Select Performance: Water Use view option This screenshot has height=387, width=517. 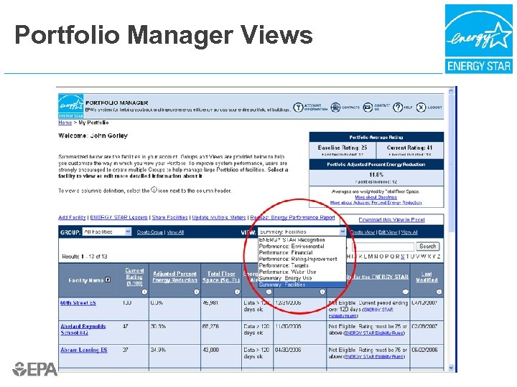point(287,272)
